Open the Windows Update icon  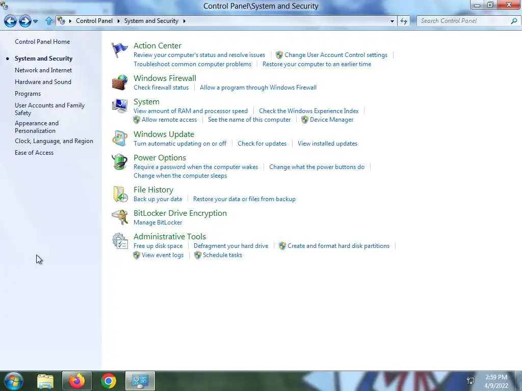pyautogui.click(x=119, y=138)
